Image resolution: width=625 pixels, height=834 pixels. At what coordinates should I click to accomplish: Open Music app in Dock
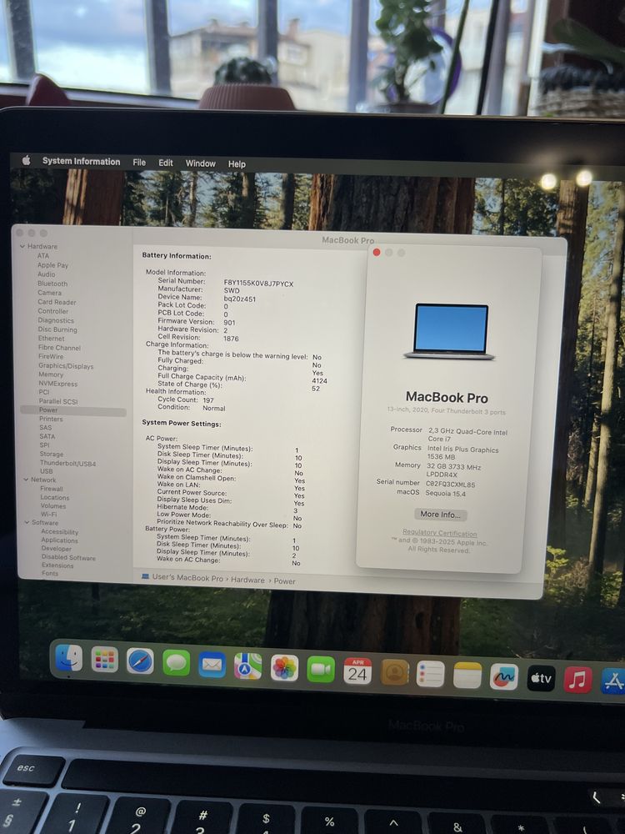click(x=577, y=680)
